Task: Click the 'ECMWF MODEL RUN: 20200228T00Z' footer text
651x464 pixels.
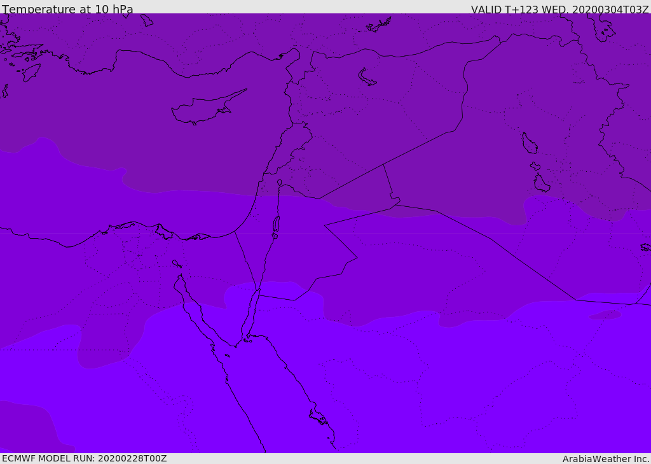Action: coord(85,458)
